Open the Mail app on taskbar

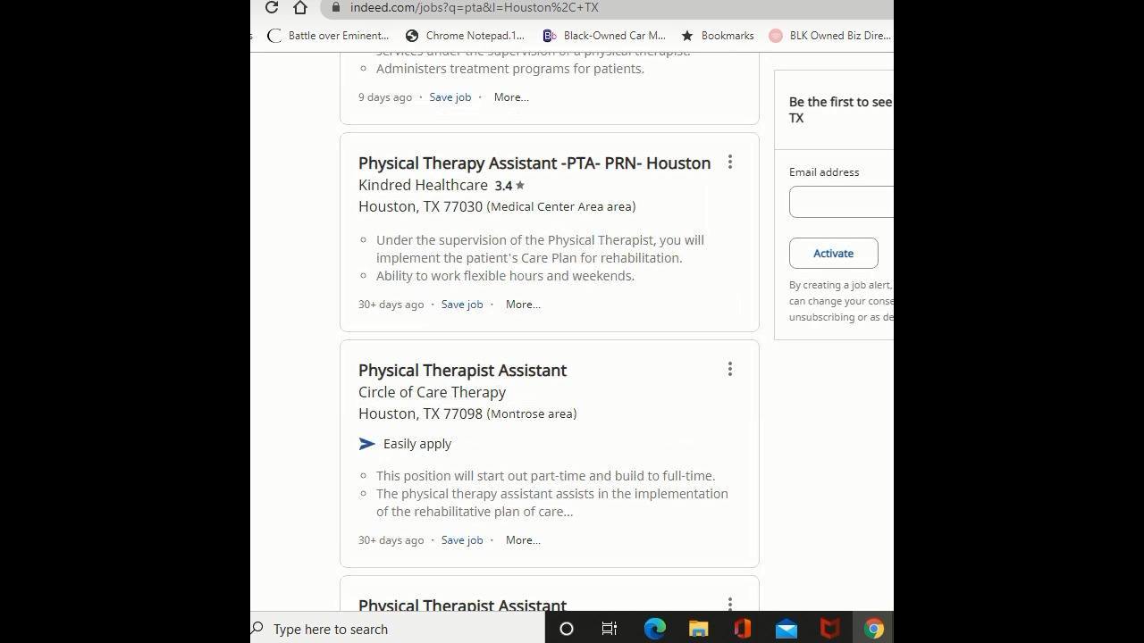[x=786, y=629]
